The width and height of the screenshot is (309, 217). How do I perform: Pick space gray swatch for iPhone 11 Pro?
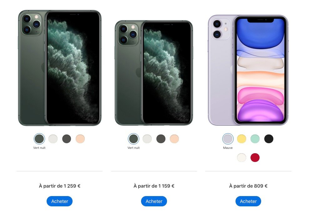161,139
